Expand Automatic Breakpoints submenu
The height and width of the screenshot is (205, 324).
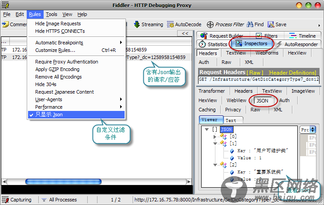(76, 43)
